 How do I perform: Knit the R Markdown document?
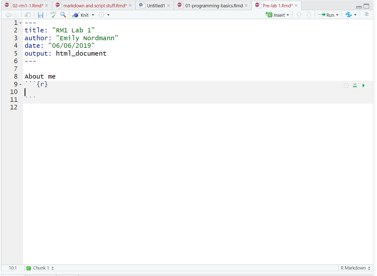(81, 15)
